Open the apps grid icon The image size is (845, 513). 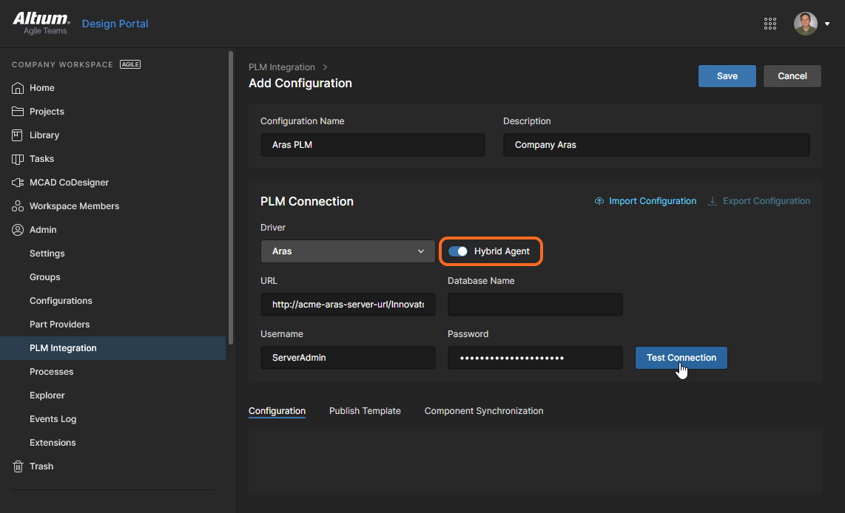click(770, 24)
